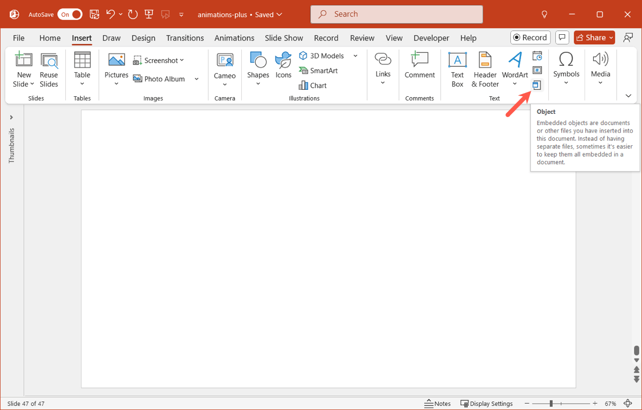Image resolution: width=642 pixels, height=410 pixels.
Task: Open the Pictures menu
Action: coord(116,69)
